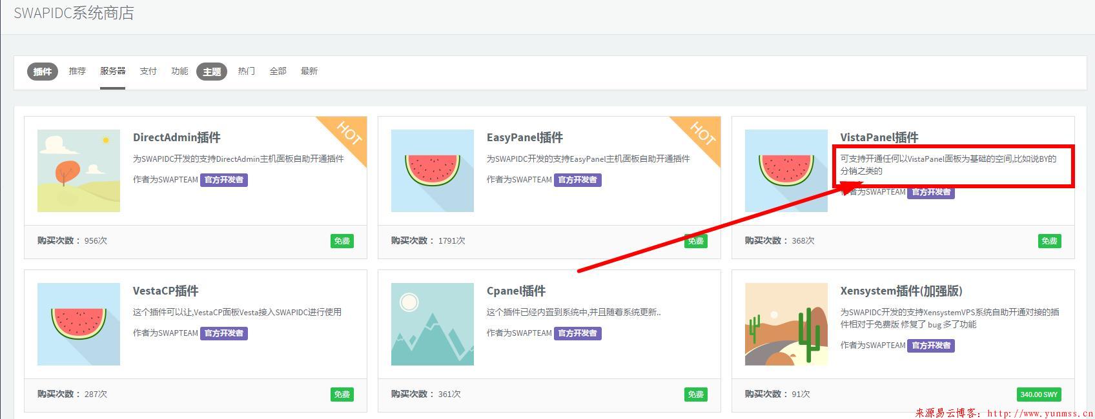Image resolution: width=1095 pixels, height=419 pixels.
Task: Open the 热门 tab
Action: click(x=247, y=71)
